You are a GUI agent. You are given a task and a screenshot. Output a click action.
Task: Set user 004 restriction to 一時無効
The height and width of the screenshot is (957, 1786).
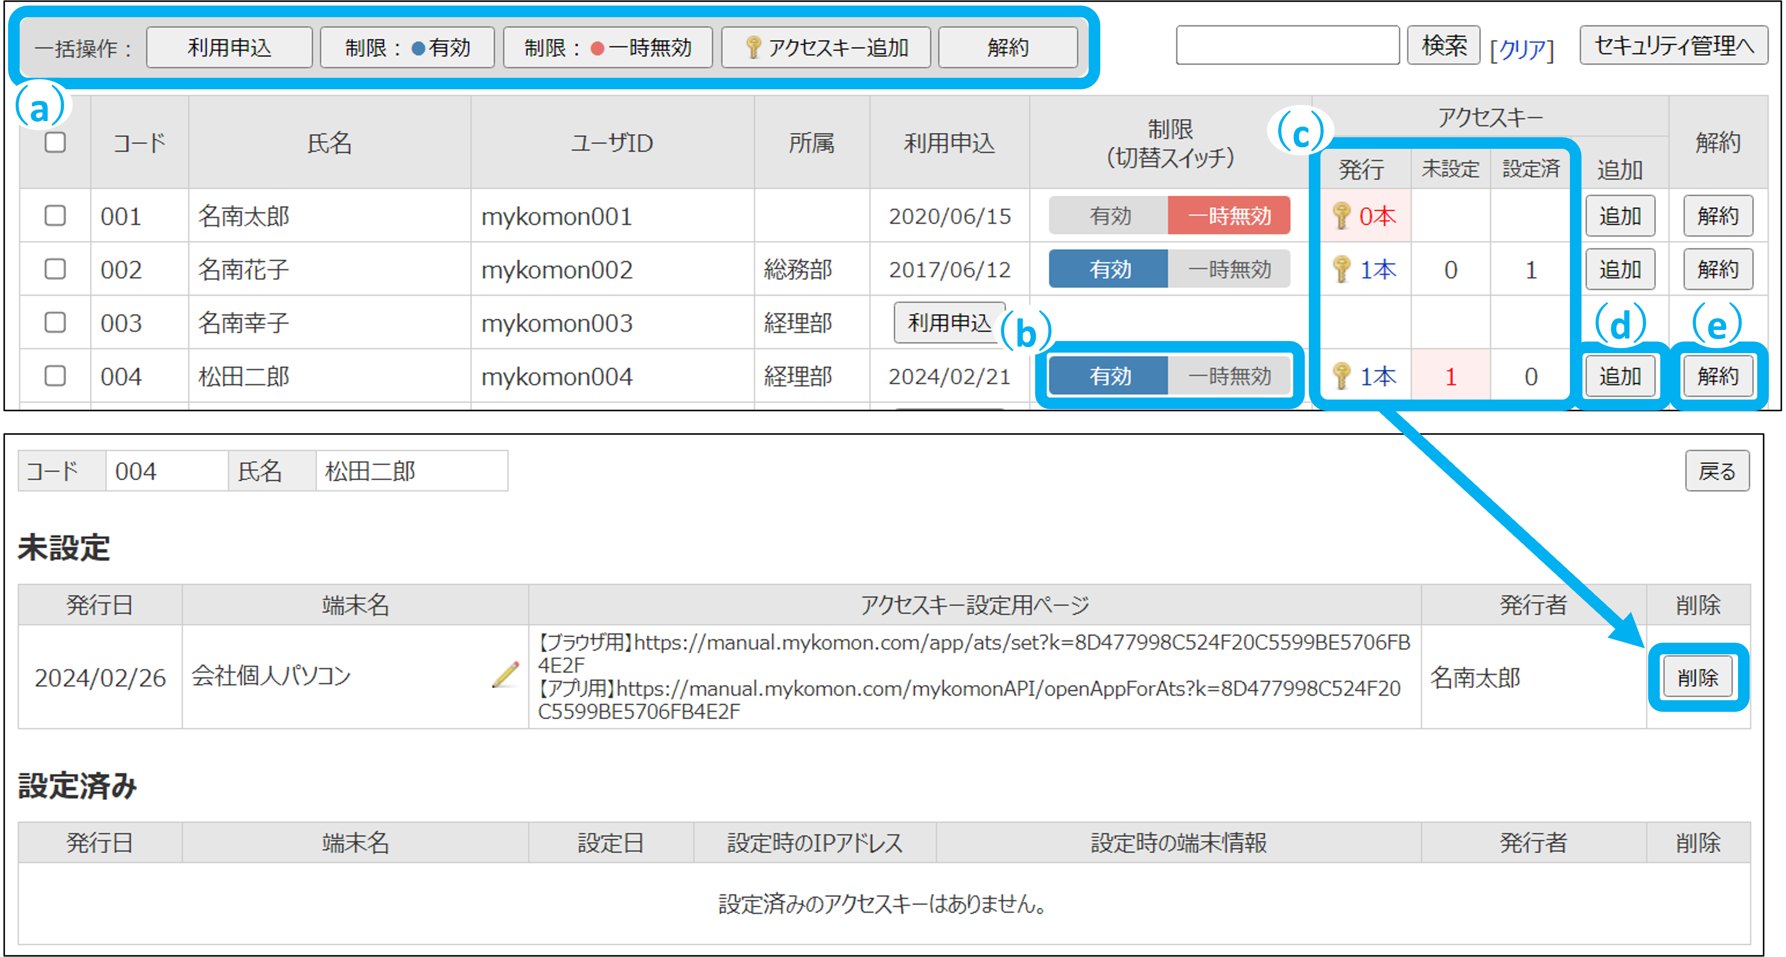[1229, 376]
